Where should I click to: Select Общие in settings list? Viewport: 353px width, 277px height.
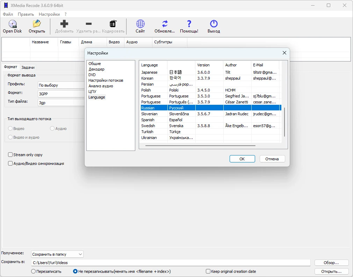point(95,64)
